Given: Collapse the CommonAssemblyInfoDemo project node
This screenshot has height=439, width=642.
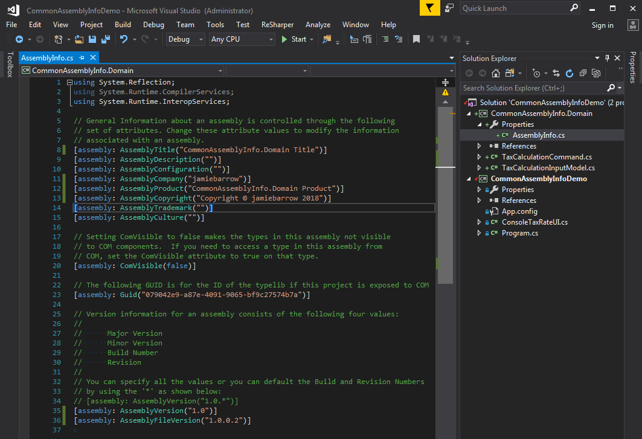Looking at the screenshot, I should [469, 179].
